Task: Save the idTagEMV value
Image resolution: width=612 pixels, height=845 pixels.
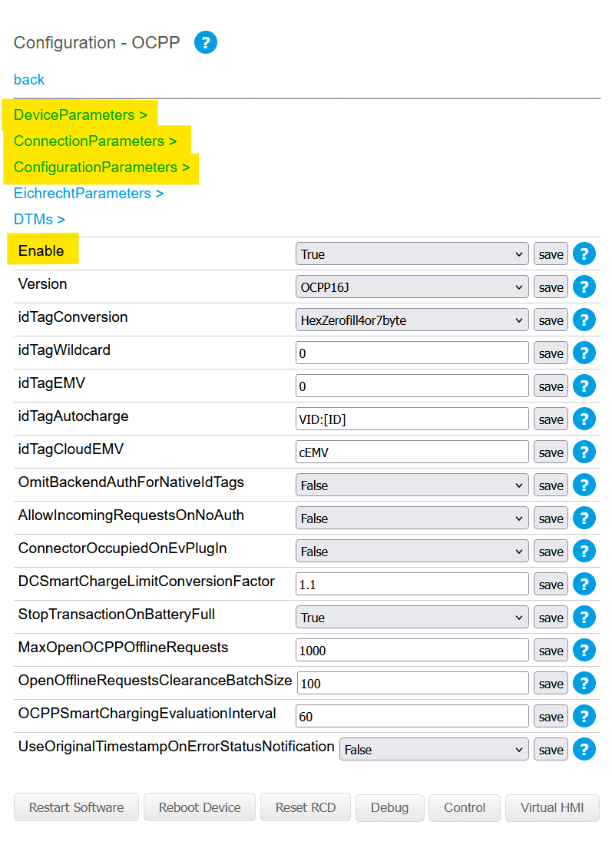Action: click(x=551, y=386)
